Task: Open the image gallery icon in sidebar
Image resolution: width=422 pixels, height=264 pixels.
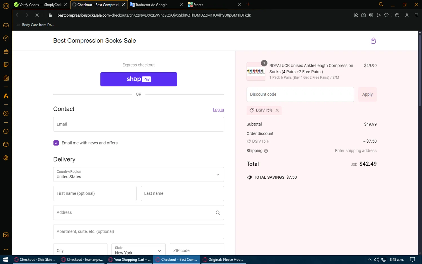Action: pyautogui.click(x=6, y=235)
